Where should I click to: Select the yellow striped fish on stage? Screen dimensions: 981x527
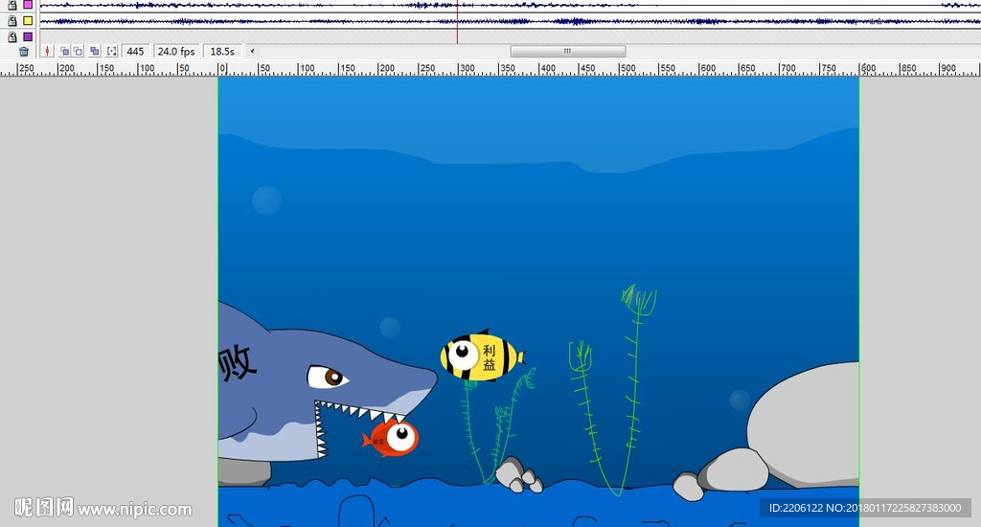tap(481, 357)
